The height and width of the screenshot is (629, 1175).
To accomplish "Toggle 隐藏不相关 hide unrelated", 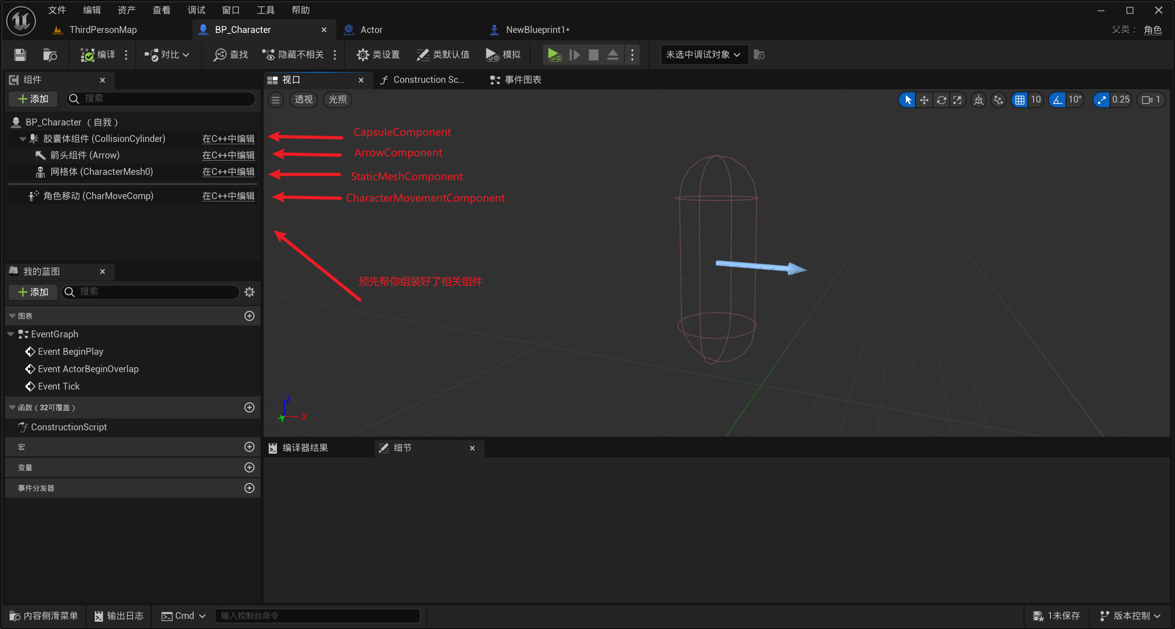I will point(293,55).
